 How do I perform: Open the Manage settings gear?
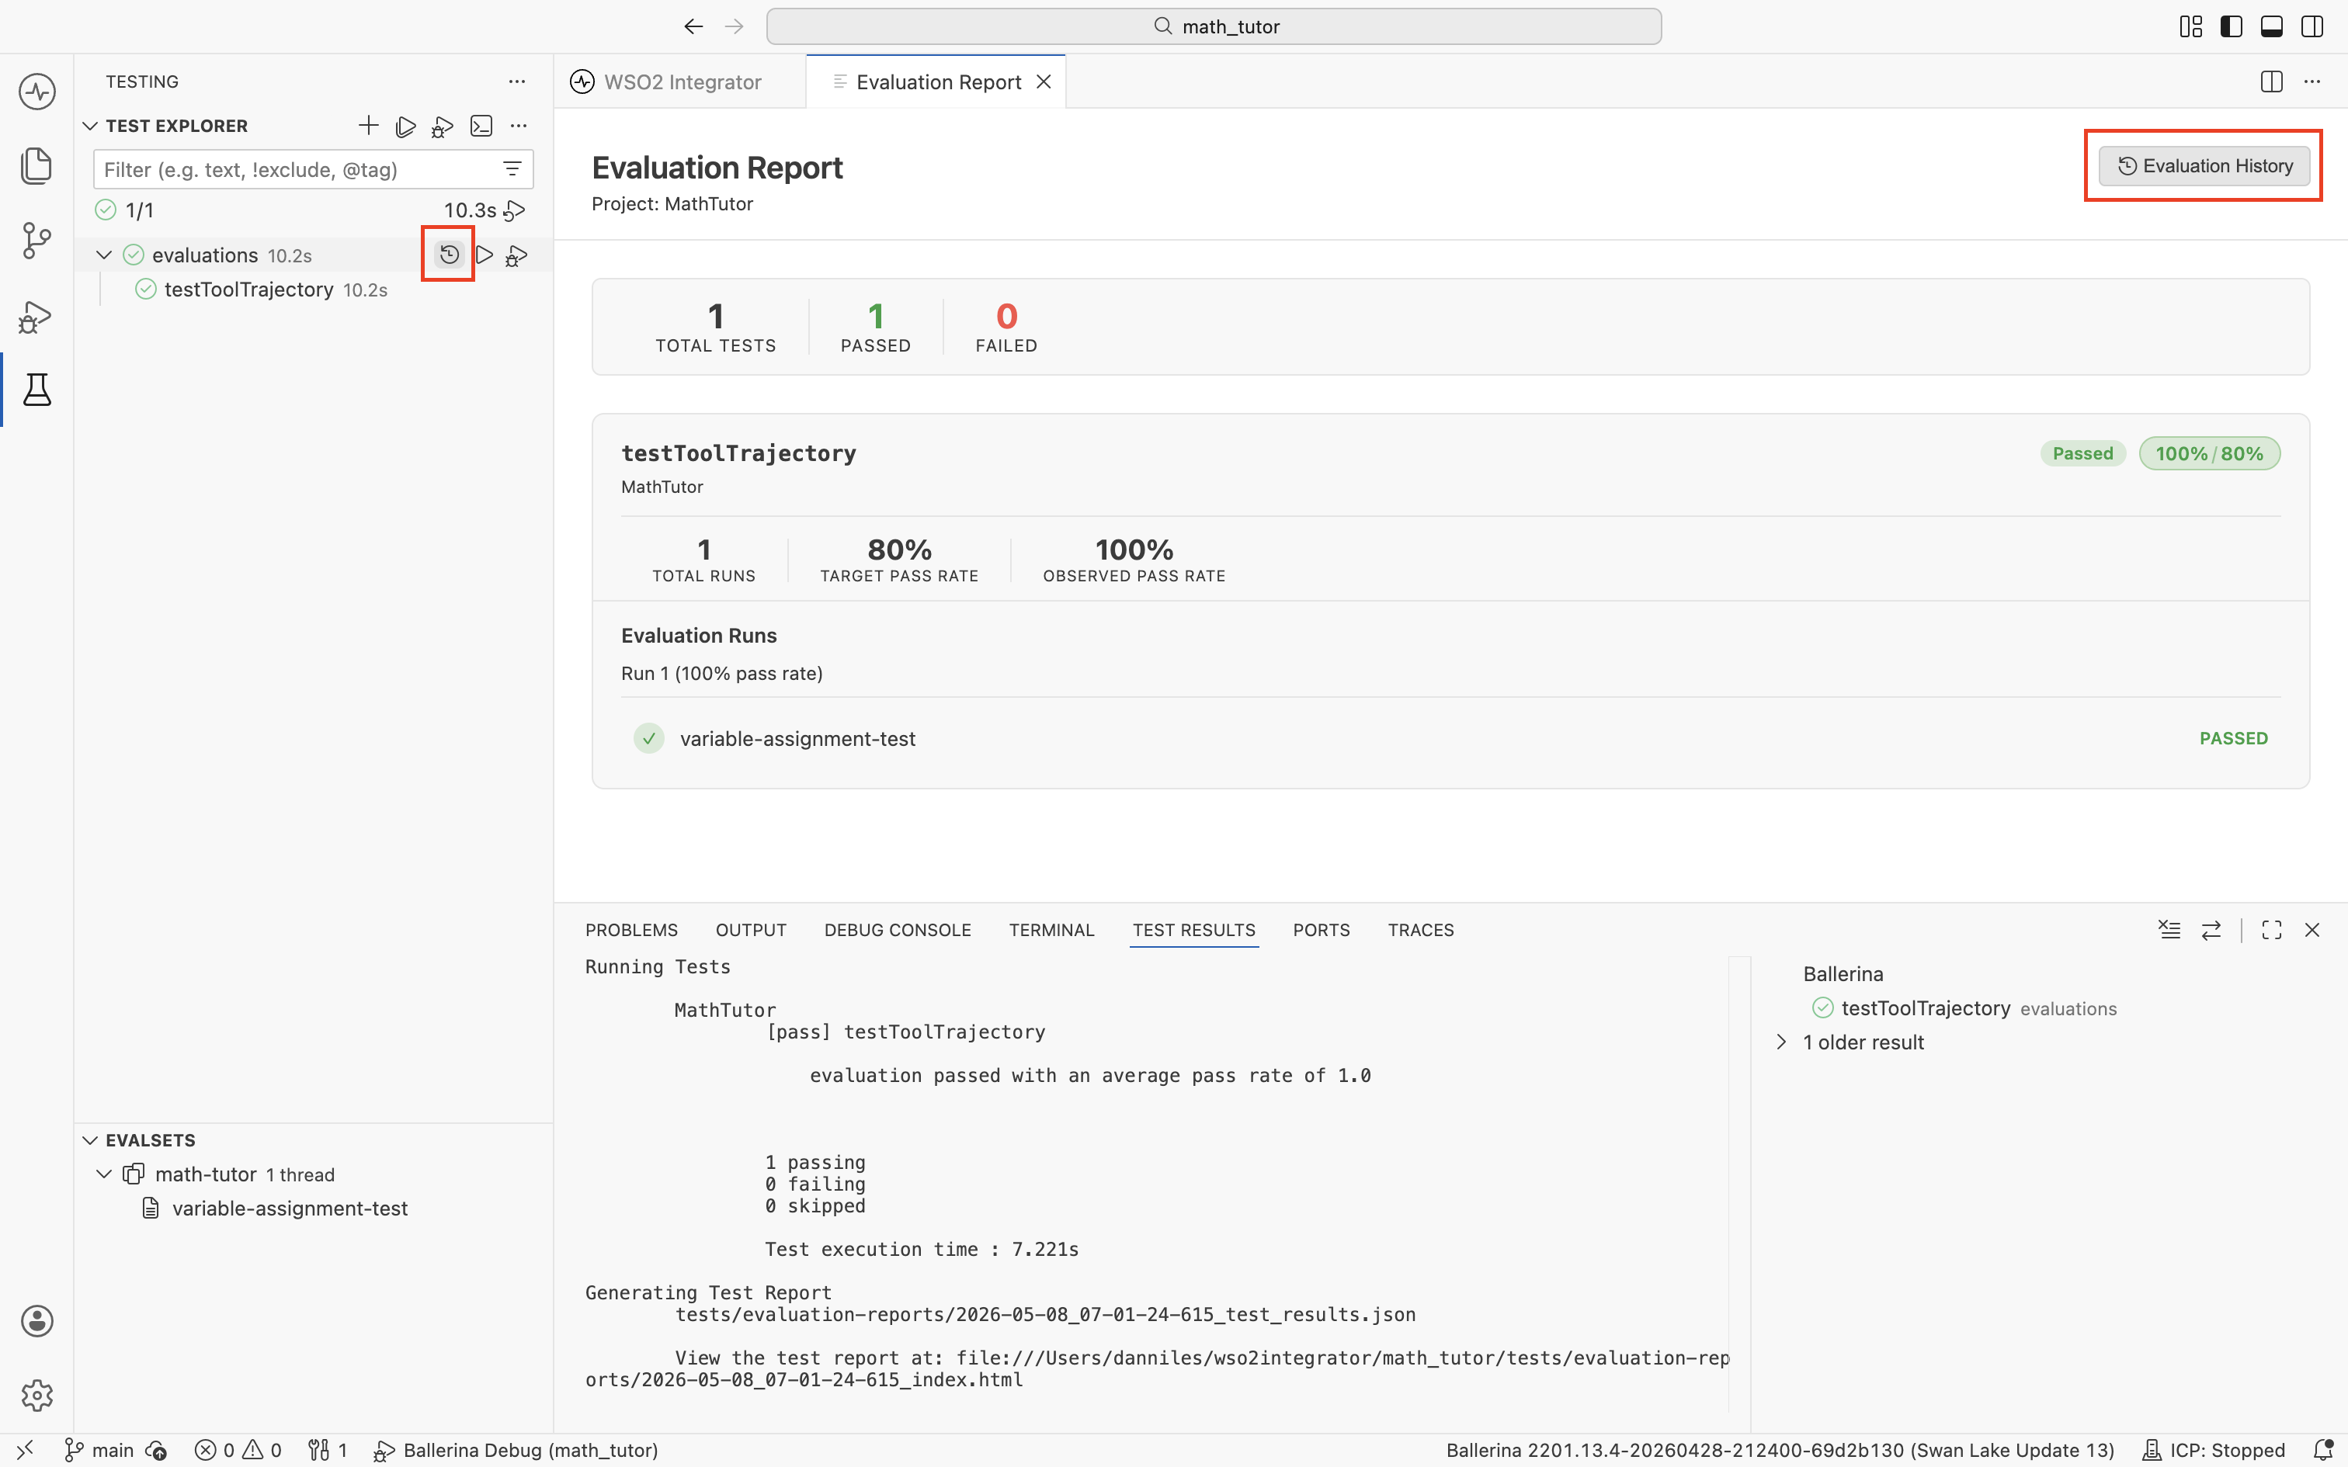pos(36,1396)
